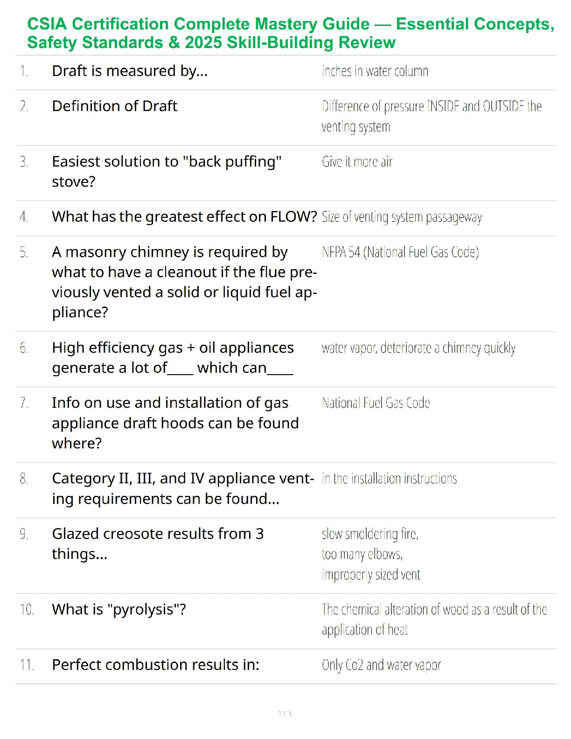Click the answer "Only Co2 and water vapor"

[x=381, y=665]
